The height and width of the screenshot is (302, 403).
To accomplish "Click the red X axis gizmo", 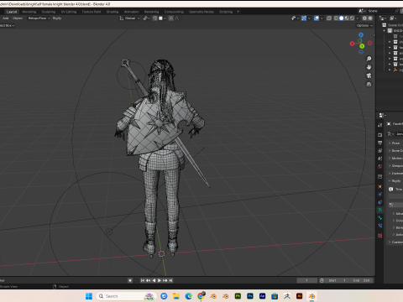I will [x=352, y=44].
